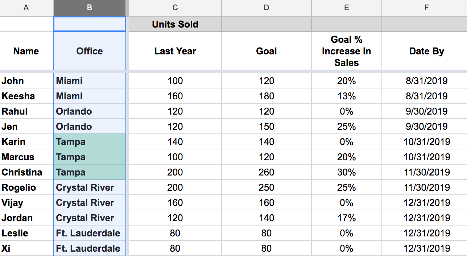The width and height of the screenshot is (467, 256).
Task: Select the Date By header cell
Action: 426,51
